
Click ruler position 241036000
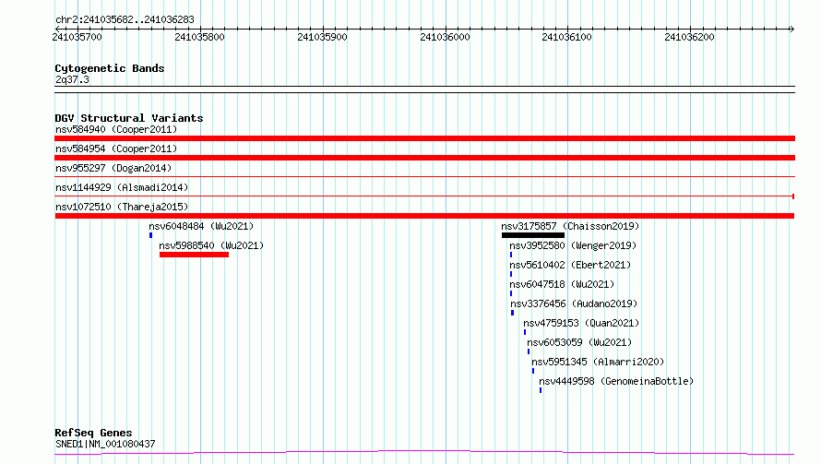coord(445,37)
